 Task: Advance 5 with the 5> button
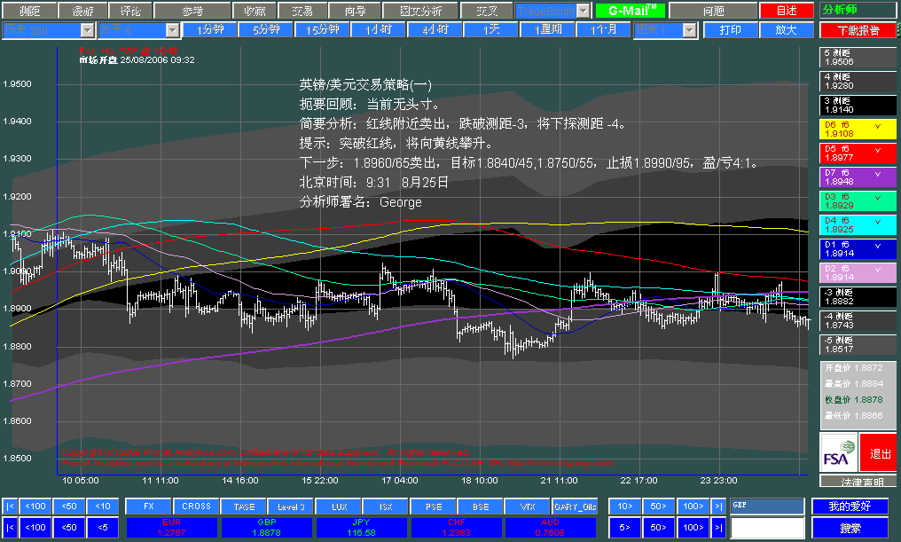(624, 527)
